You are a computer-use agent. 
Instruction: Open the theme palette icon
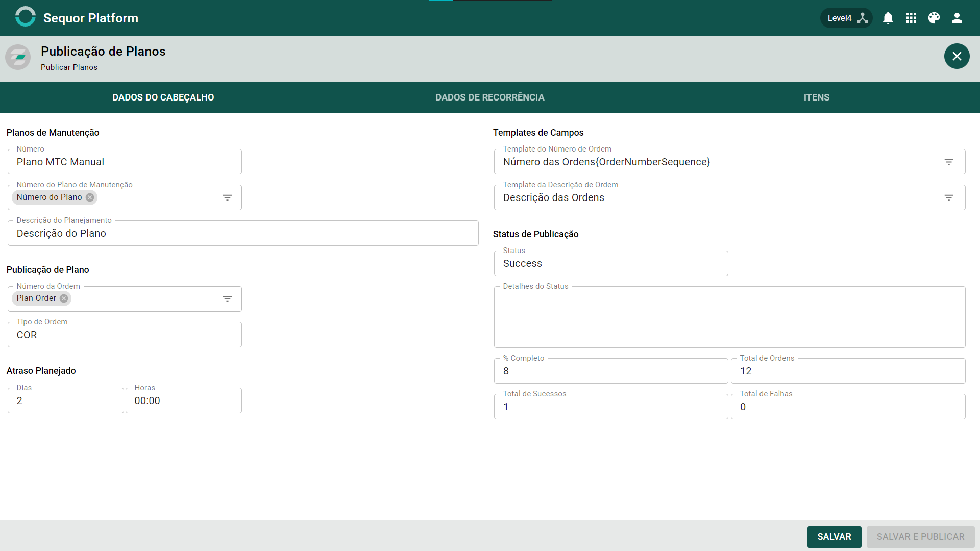934,18
